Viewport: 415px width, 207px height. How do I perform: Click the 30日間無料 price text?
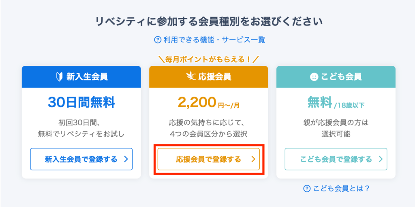click(81, 103)
